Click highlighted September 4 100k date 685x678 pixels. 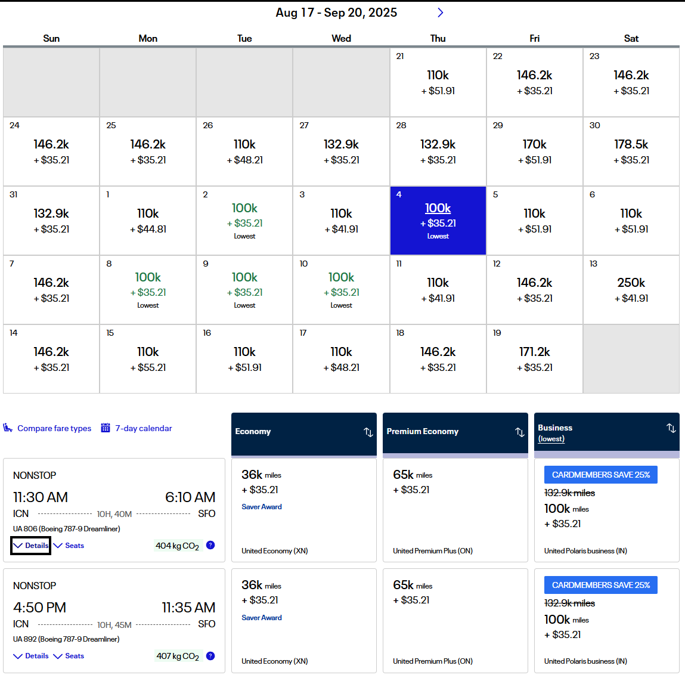tap(438, 221)
